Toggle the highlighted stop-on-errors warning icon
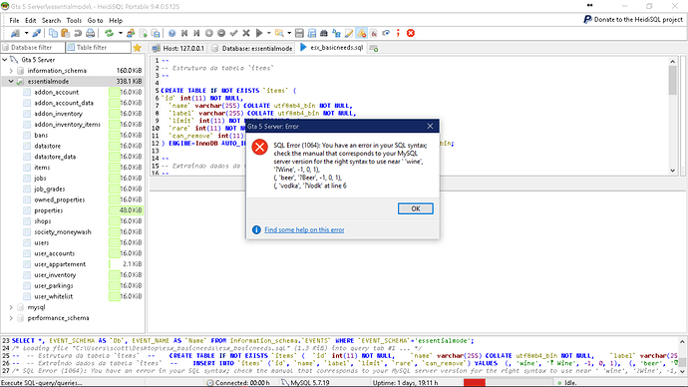The image size is (688, 387). [x=362, y=33]
